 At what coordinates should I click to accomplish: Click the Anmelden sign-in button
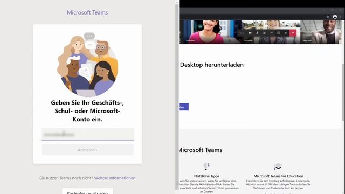point(87,150)
